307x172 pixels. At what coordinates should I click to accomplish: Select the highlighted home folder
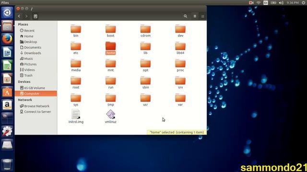click(x=111, y=48)
